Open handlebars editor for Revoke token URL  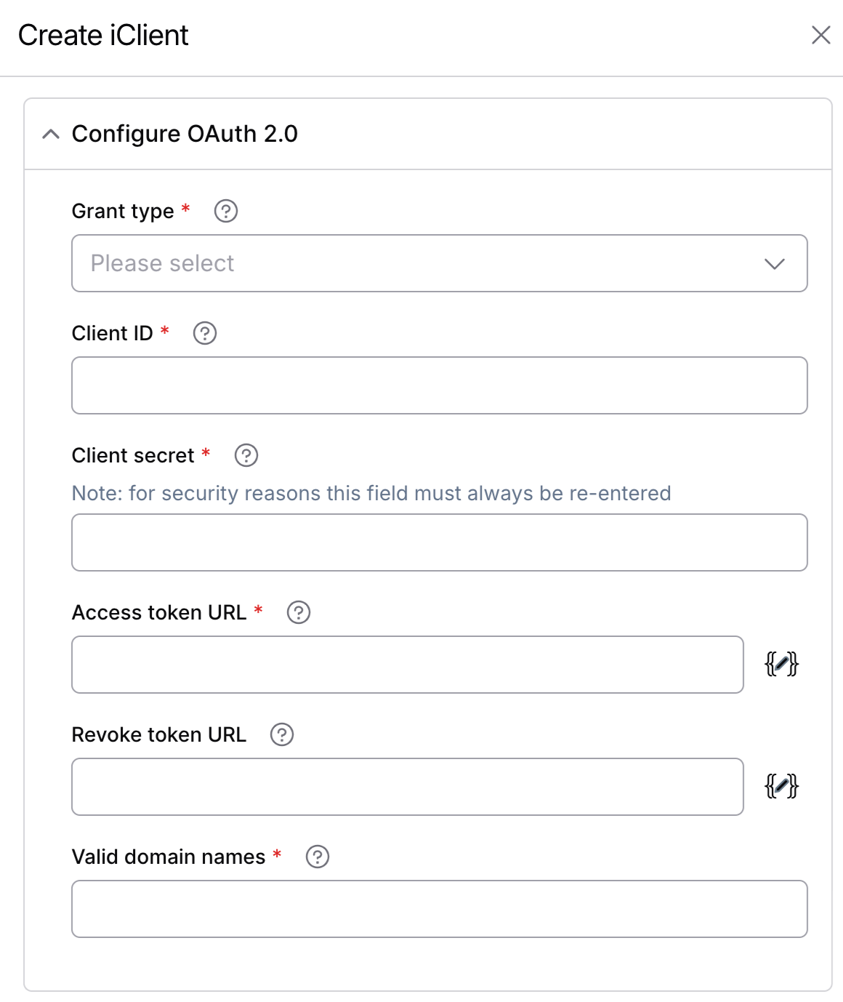pos(781,786)
